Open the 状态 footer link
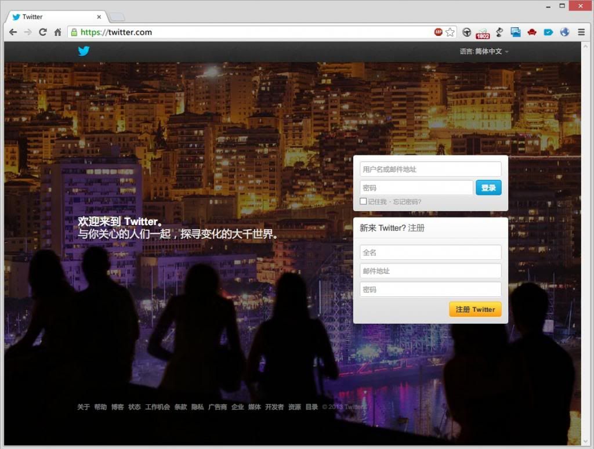Viewport: 594px width, 449px height. [135, 407]
